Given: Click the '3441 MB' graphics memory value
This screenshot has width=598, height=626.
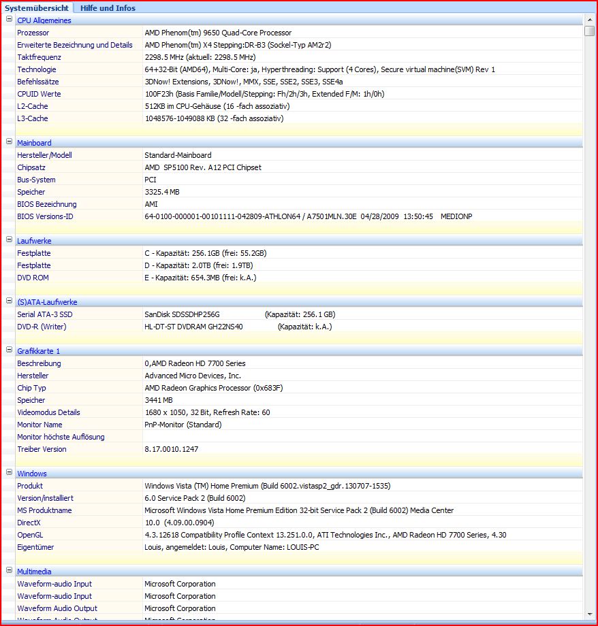Looking at the screenshot, I should [158, 400].
